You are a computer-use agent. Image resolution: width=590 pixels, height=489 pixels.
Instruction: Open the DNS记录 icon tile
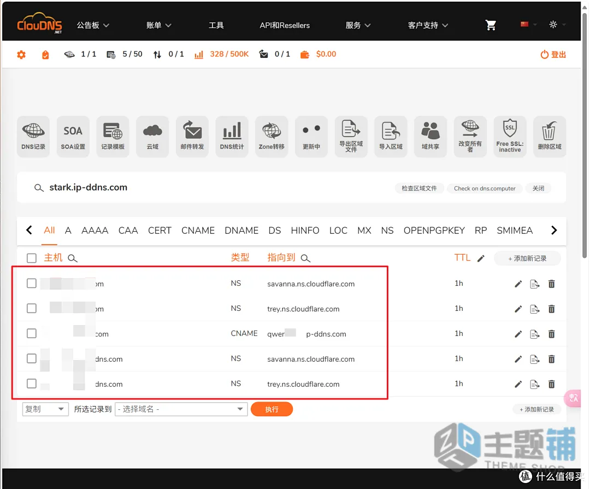coord(33,136)
